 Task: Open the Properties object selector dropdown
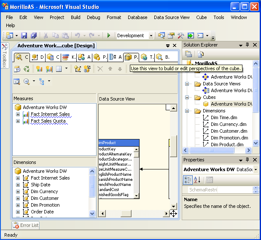click(256, 169)
